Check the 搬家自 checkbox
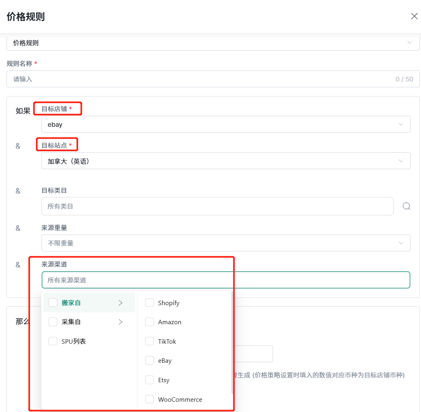This screenshot has height=412, width=421. coord(53,303)
